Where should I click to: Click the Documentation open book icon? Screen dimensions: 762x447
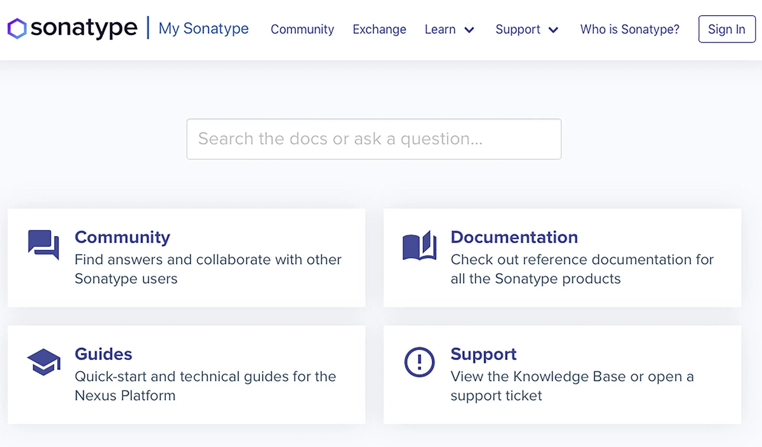pos(420,245)
